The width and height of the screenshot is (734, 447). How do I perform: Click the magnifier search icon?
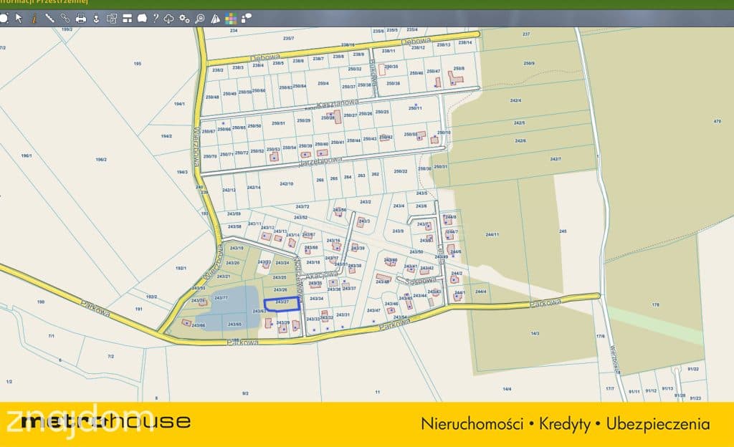[x=200, y=19]
